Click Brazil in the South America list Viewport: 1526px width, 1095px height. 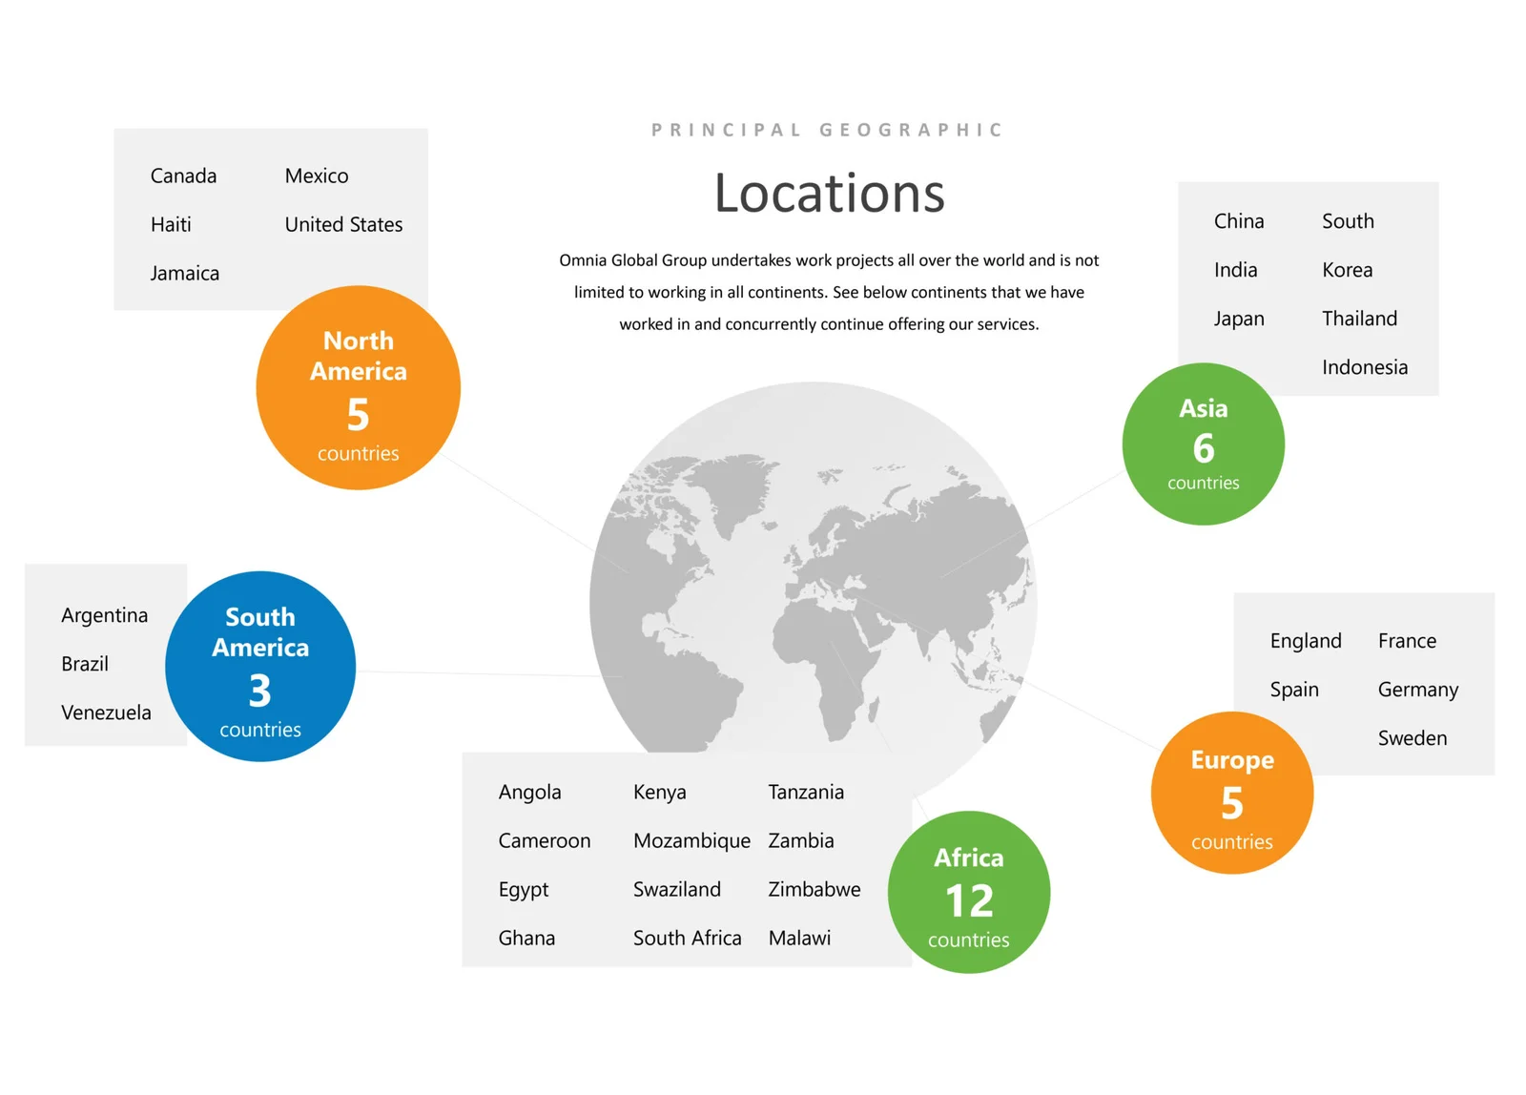(85, 664)
